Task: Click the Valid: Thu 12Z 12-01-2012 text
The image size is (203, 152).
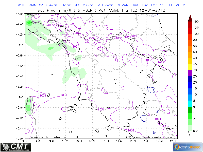Action: tap(137, 10)
